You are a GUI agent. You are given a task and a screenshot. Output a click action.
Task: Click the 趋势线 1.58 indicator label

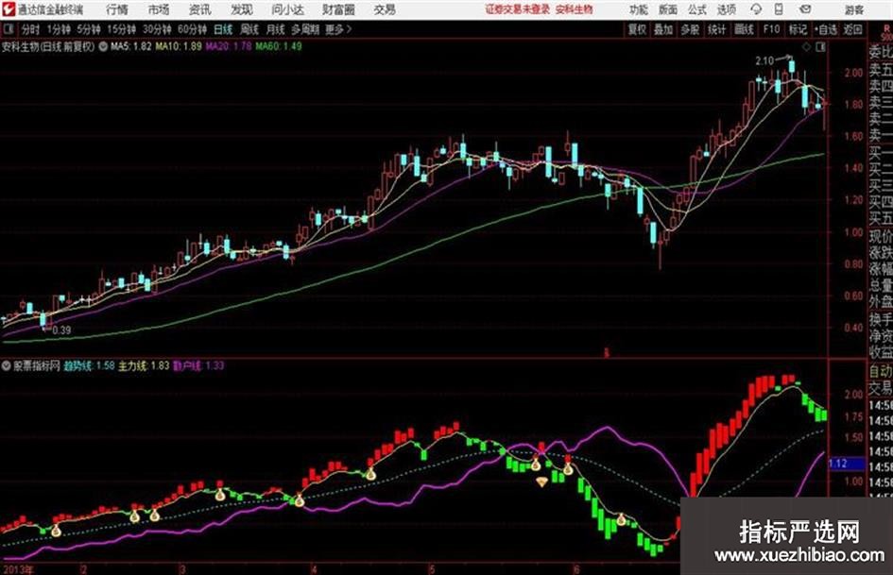tap(89, 365)
